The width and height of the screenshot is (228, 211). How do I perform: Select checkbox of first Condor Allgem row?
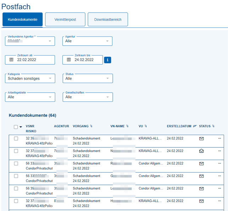click(16, 163)
